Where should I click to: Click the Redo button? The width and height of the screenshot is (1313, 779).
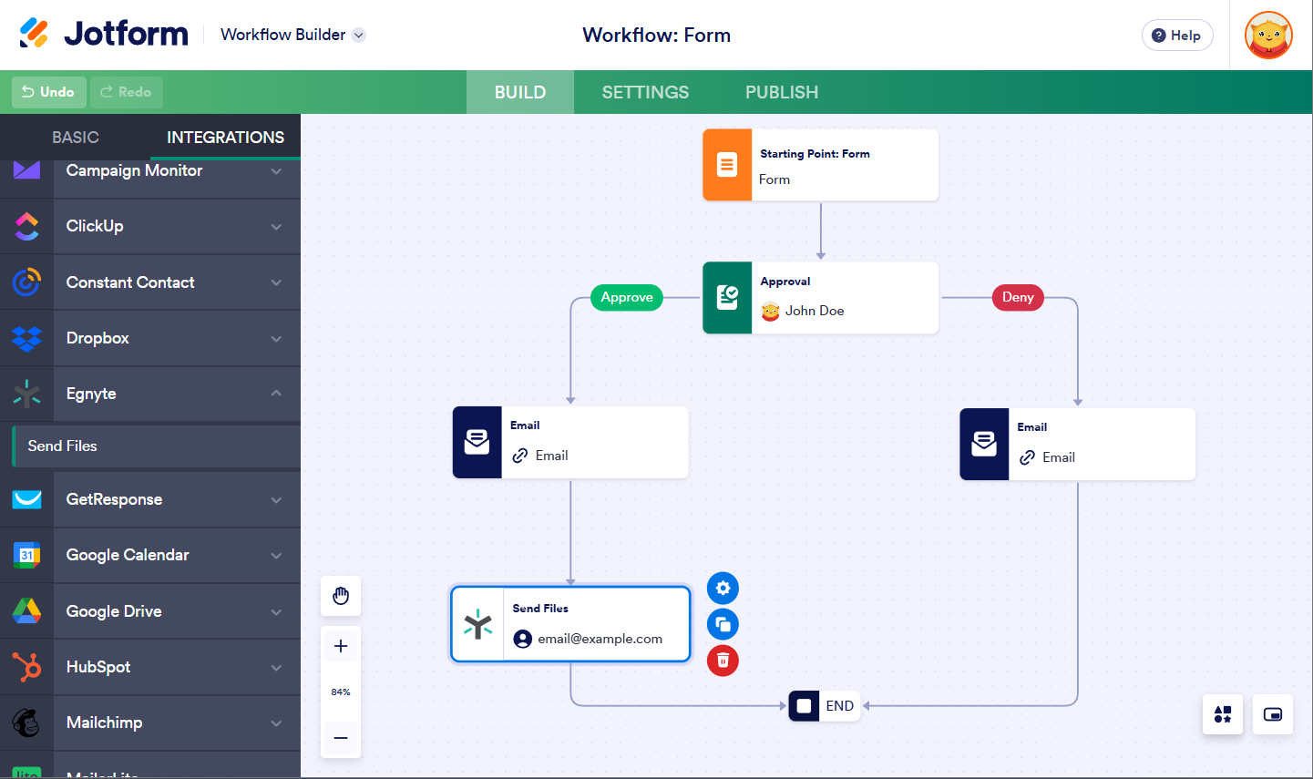[127, 92]
